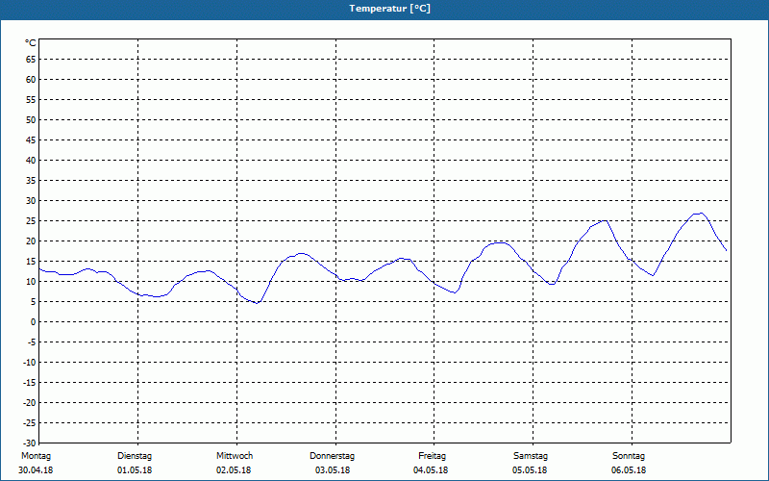Click the 55 value on the y-axis
769x481 pixels.
tap(31, 100)
